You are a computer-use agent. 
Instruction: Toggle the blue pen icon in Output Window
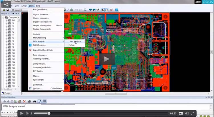coord(39,101)
